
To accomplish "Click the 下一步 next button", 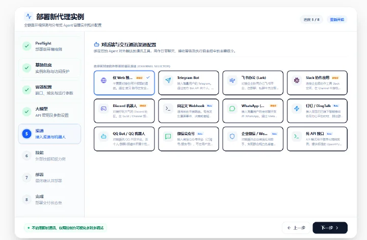I will (x=330, y=228).
